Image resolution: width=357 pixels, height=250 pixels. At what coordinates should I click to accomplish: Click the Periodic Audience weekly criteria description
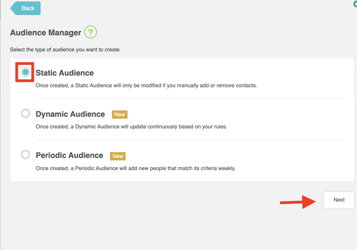point(135,168)
